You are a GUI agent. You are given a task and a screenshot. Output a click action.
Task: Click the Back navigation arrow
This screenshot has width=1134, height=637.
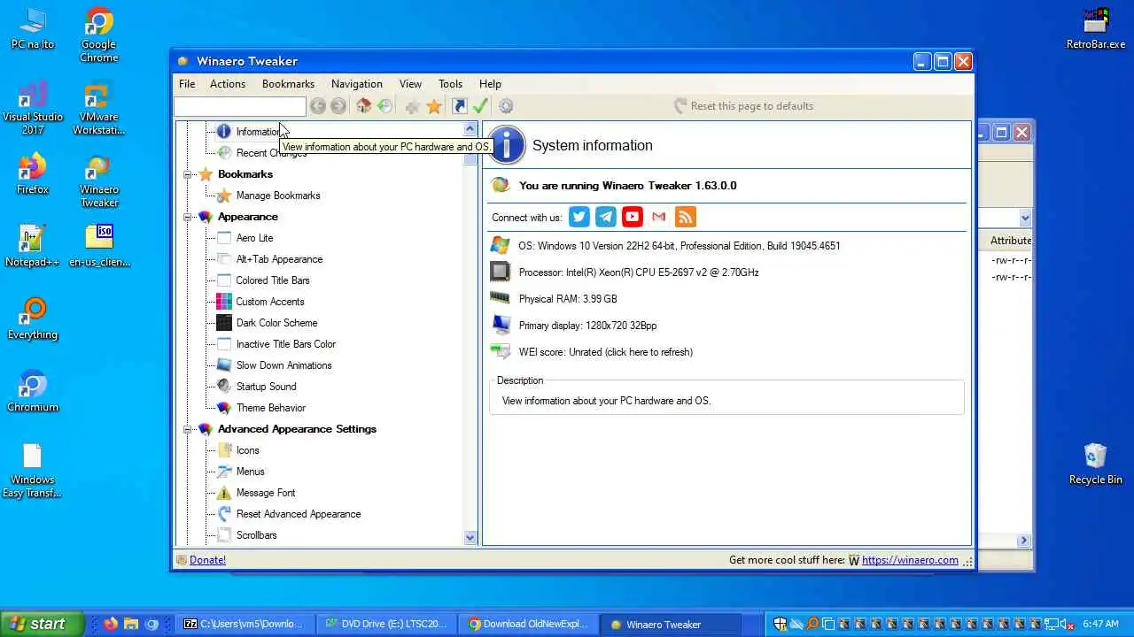tap(317, 106)
